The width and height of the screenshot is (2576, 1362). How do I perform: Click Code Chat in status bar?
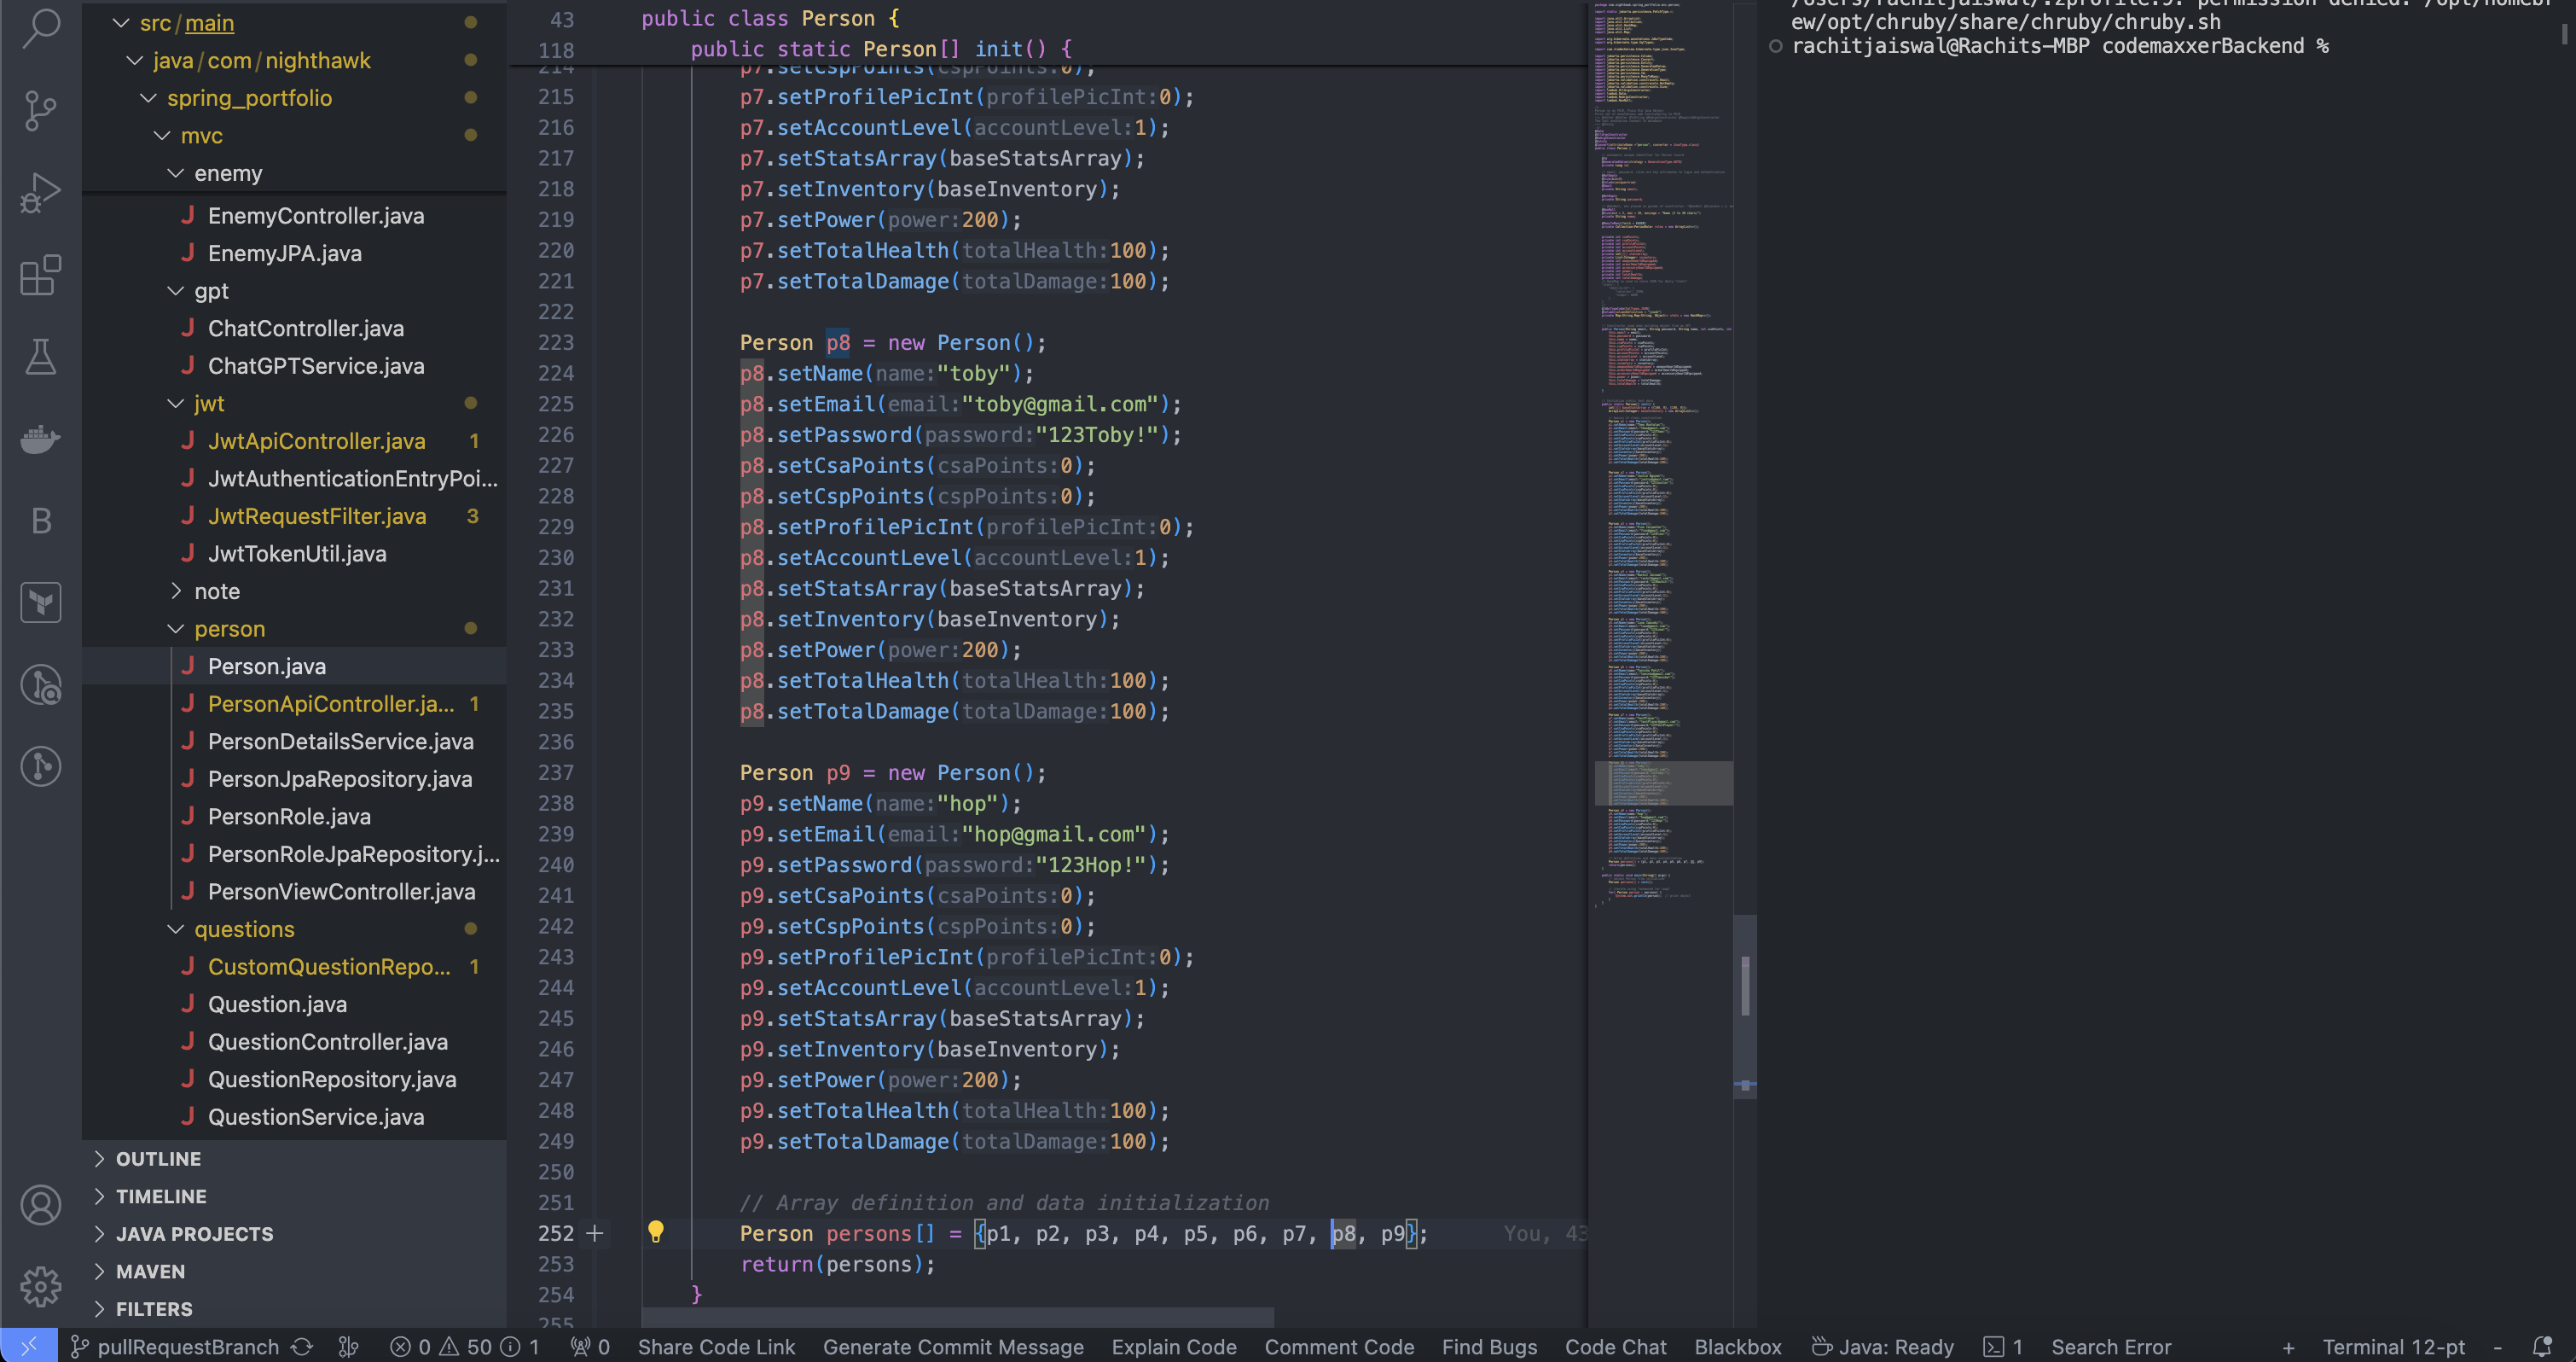click(1616, 1347)
